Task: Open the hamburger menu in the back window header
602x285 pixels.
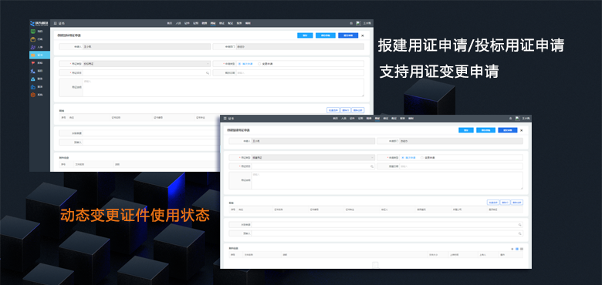Action: [x=56, y=23]
